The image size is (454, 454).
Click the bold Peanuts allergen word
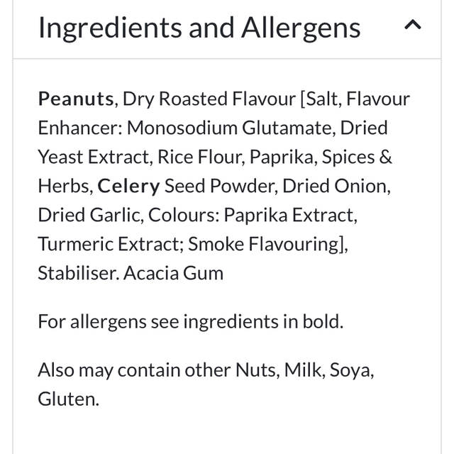click(76, 99)
